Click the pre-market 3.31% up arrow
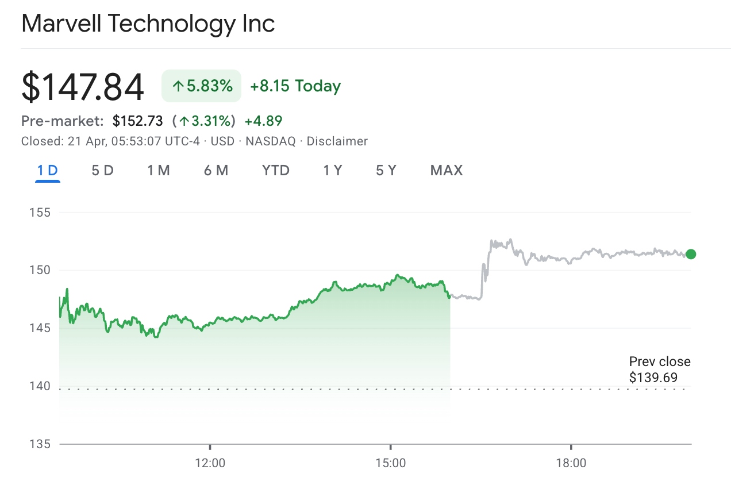The width and height of the screenshot is (731, 485). point(184,121)
